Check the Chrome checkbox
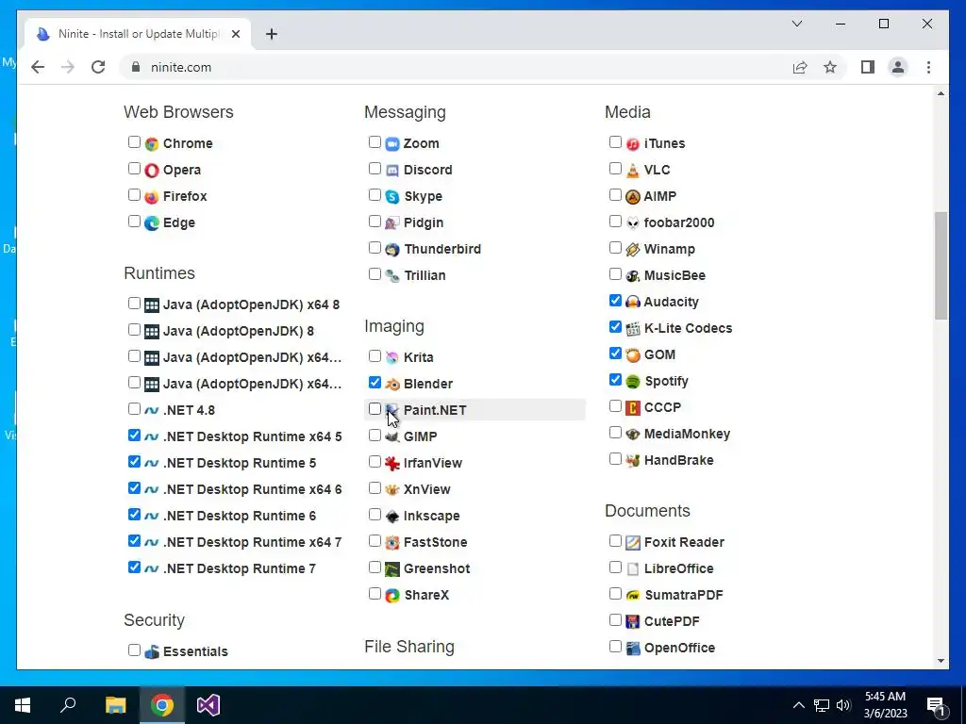 pyautogui.click(x=134, y=142)
